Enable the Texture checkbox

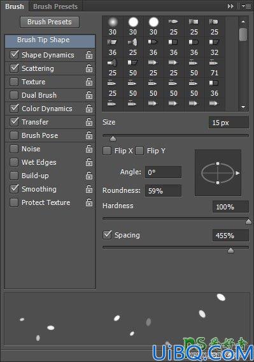14,82
